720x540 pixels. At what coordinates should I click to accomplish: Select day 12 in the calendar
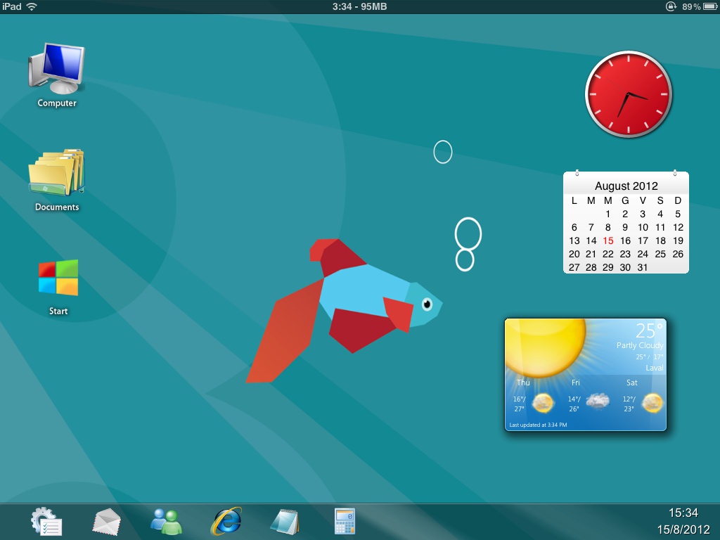point(678,227)
